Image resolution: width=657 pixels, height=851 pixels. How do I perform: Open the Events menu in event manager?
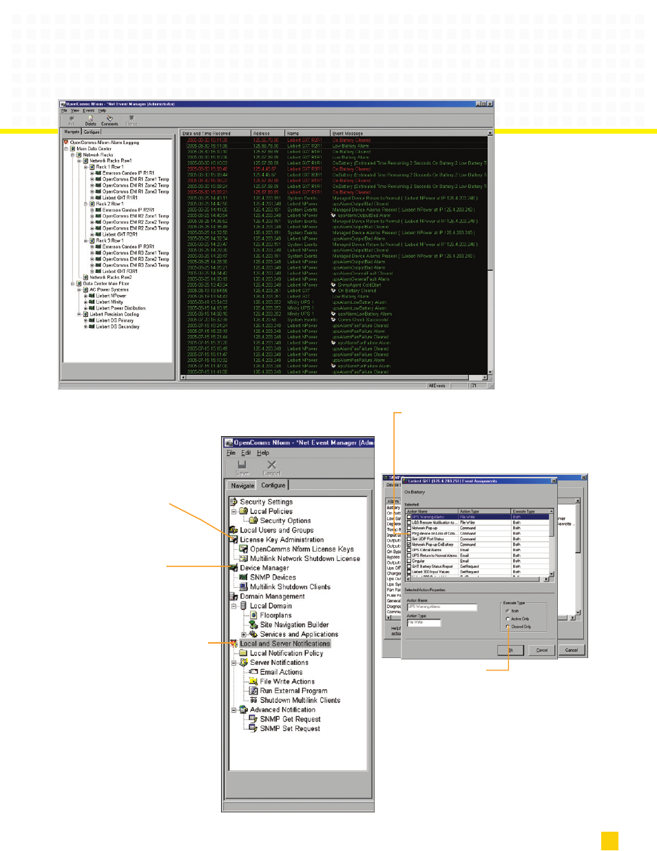coord(89,110)
